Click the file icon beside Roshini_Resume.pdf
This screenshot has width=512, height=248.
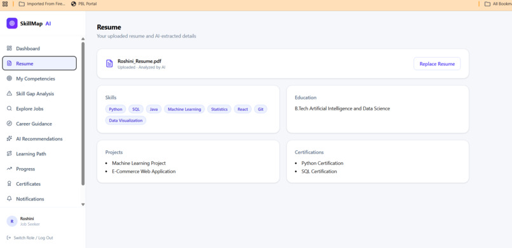109,63
